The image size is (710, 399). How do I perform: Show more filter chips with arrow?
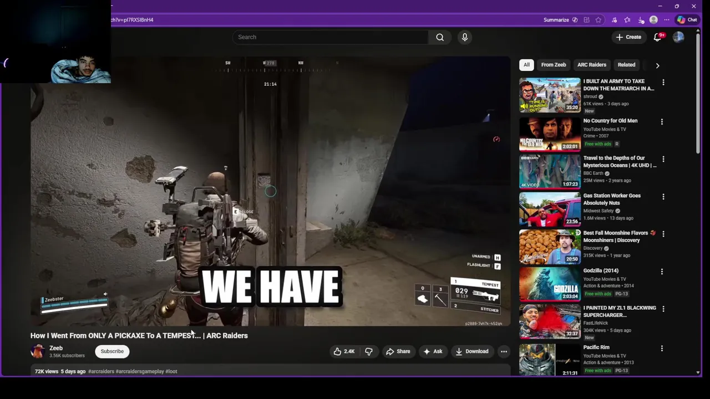click(x=657, y=65)
